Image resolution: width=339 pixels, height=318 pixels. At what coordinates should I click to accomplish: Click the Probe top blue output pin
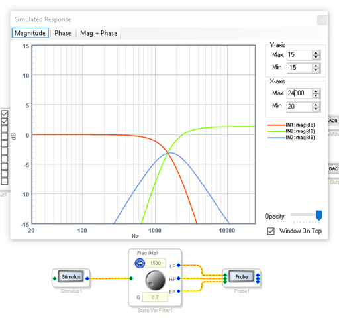click(x=258, y=275)
